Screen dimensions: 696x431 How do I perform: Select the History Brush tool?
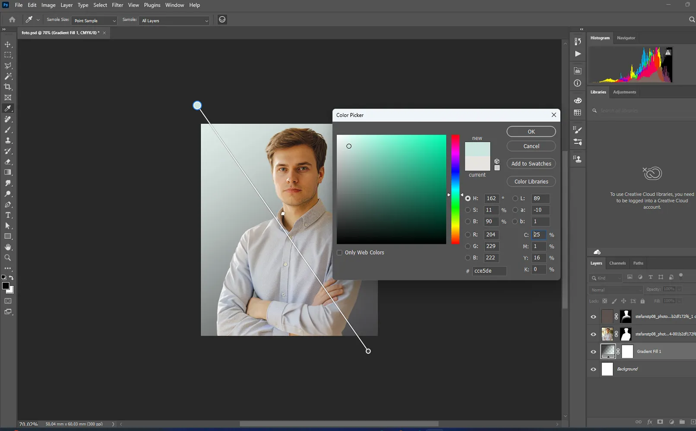pyautogui.click(x=8, y=151)
